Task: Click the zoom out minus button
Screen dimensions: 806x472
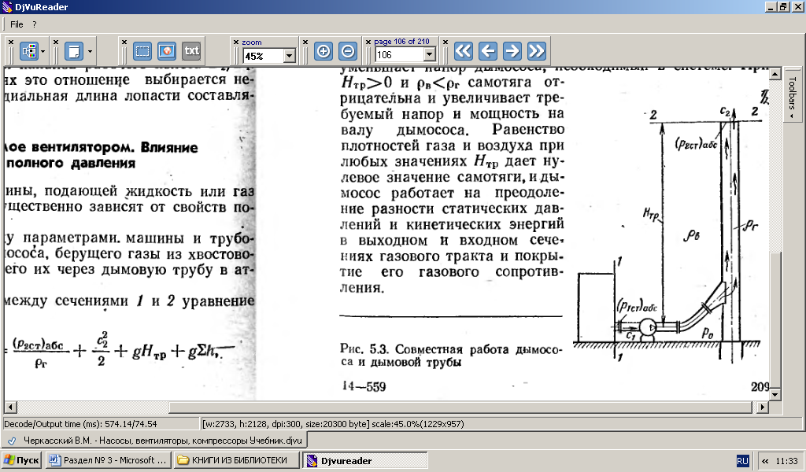Action: tap(347, 51)
